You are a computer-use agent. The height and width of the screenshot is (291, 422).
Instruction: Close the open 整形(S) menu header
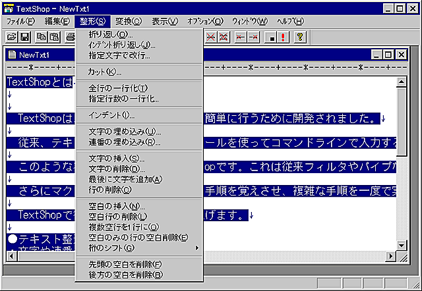92,22
